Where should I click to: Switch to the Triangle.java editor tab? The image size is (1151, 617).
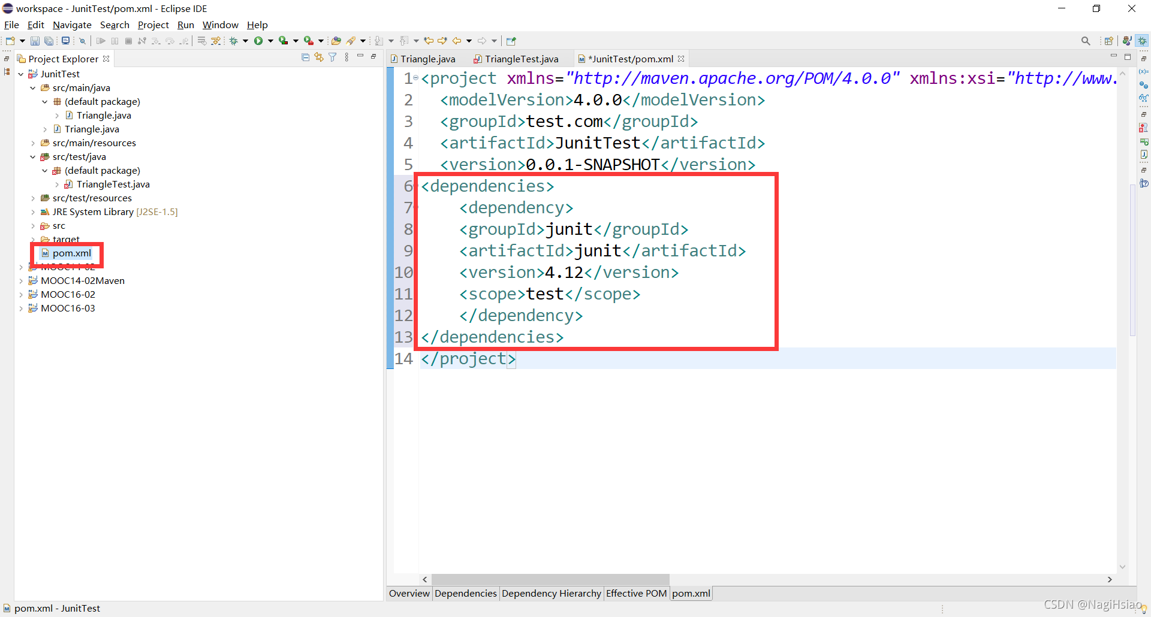[423, 59]
